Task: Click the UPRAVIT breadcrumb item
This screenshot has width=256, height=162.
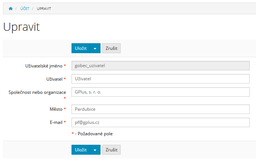Action: click(44, 9)
